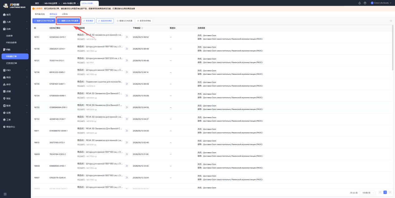Viewport: 395px width, 198px height.
Task: Open FBS新订单 in the sidebar
Action: (15, 56)
